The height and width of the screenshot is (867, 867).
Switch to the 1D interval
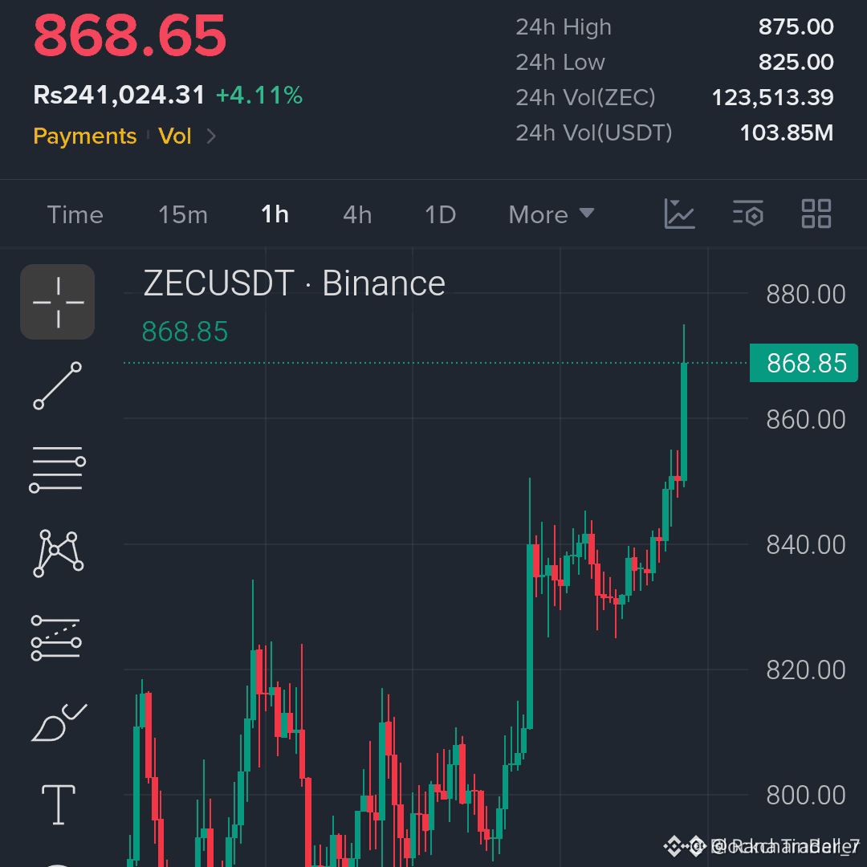pos(440,214)
